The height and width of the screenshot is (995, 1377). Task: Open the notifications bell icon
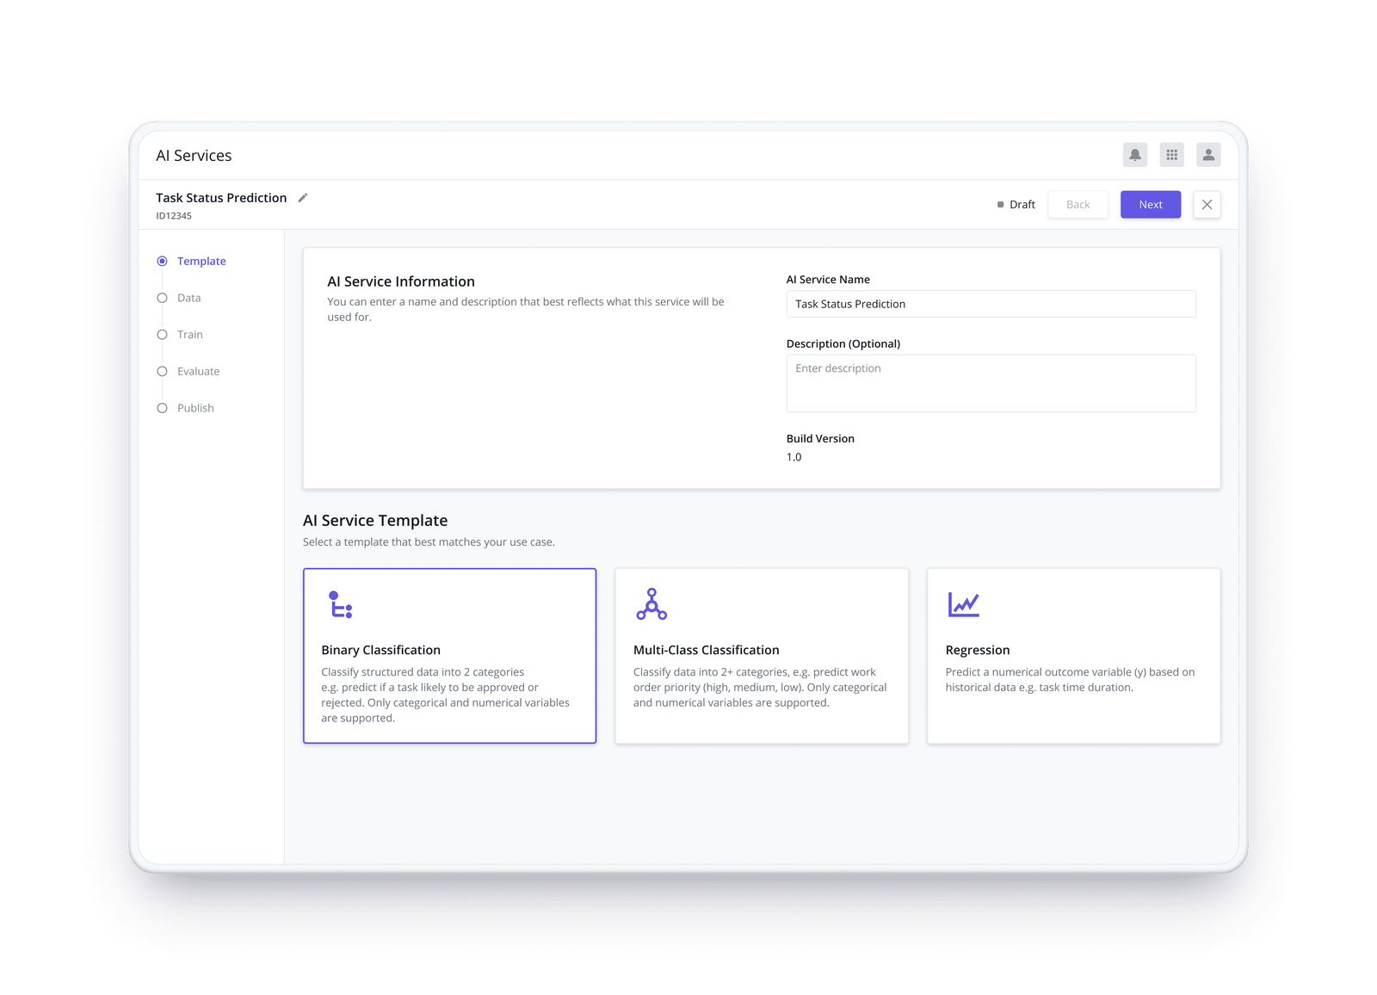click(1135, 155)
